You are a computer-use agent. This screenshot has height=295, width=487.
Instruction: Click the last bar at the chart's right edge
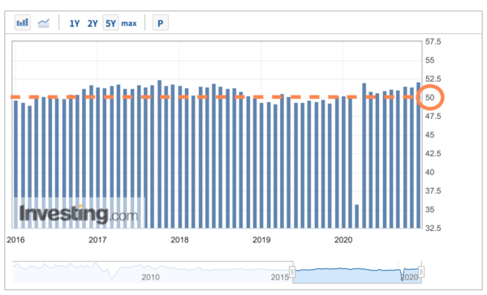coord(418,155)
